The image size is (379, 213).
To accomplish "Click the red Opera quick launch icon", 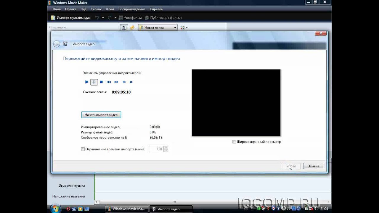I will pyautogui.click(x=68, y=209).
